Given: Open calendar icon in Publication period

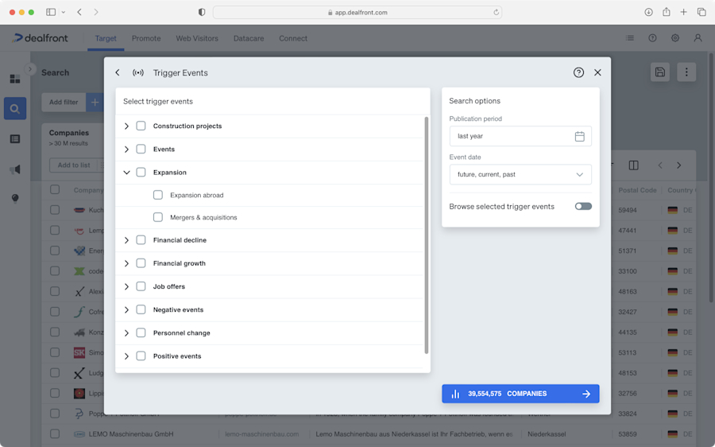Looking at the screenshot, I should [580, 136].
